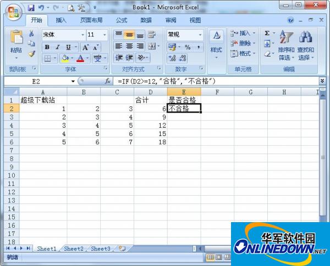Switch to the Sheet3 worksheet tab
330x266 pixels.
click(101, 249)
